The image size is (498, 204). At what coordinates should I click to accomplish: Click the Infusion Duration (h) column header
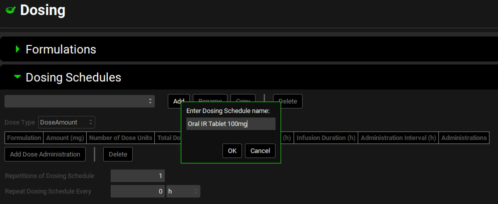326,138
